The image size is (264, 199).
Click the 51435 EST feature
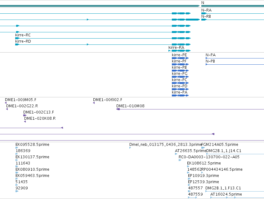(21, 182)
